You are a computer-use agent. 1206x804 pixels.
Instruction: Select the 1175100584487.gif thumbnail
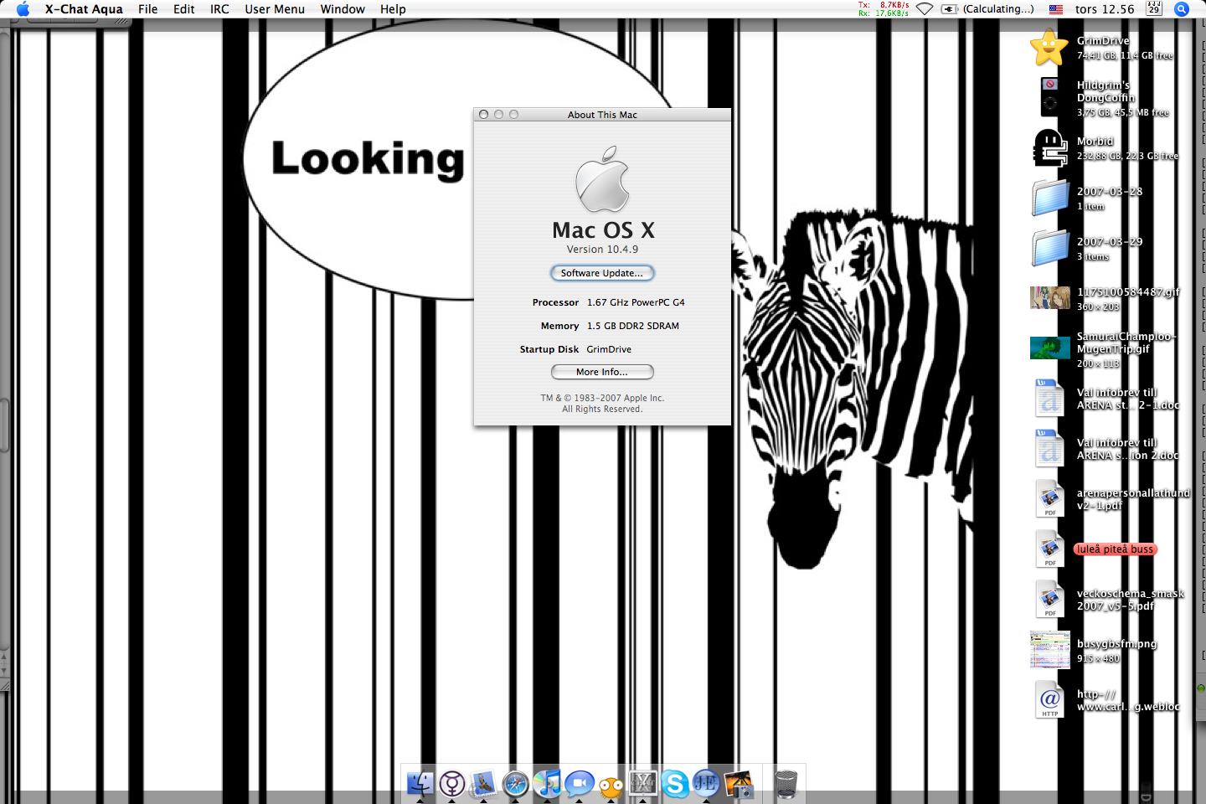pyautogui.click(x=1050, y=298)
